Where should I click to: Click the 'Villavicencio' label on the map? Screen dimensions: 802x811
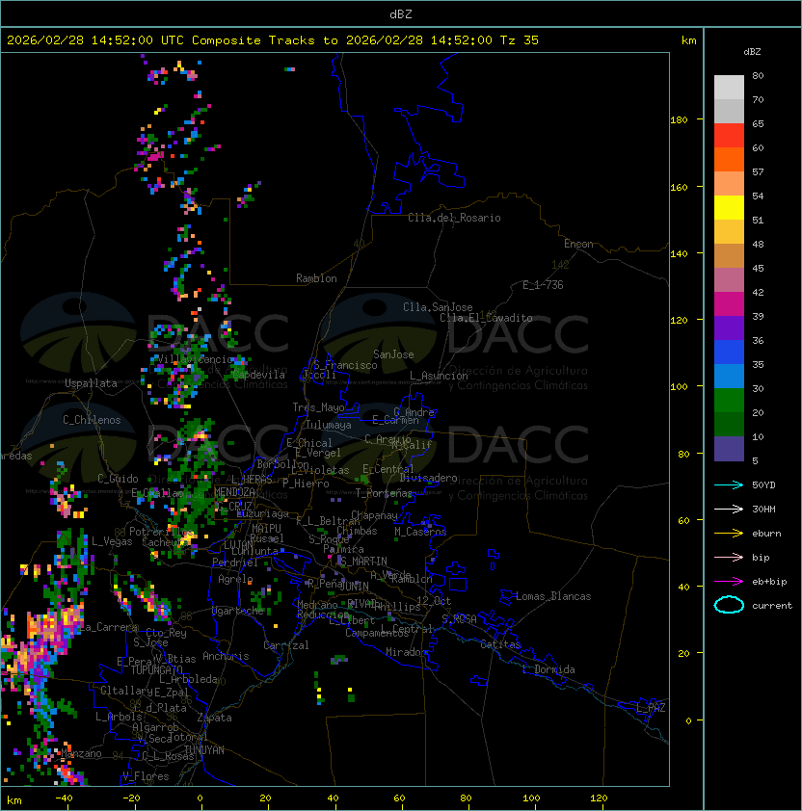coord(196,359)
